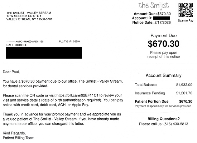Click the Billing Questions? heading
Image resolution: width=197 pixels, height=143 pixels.
(x=164, y=119)
